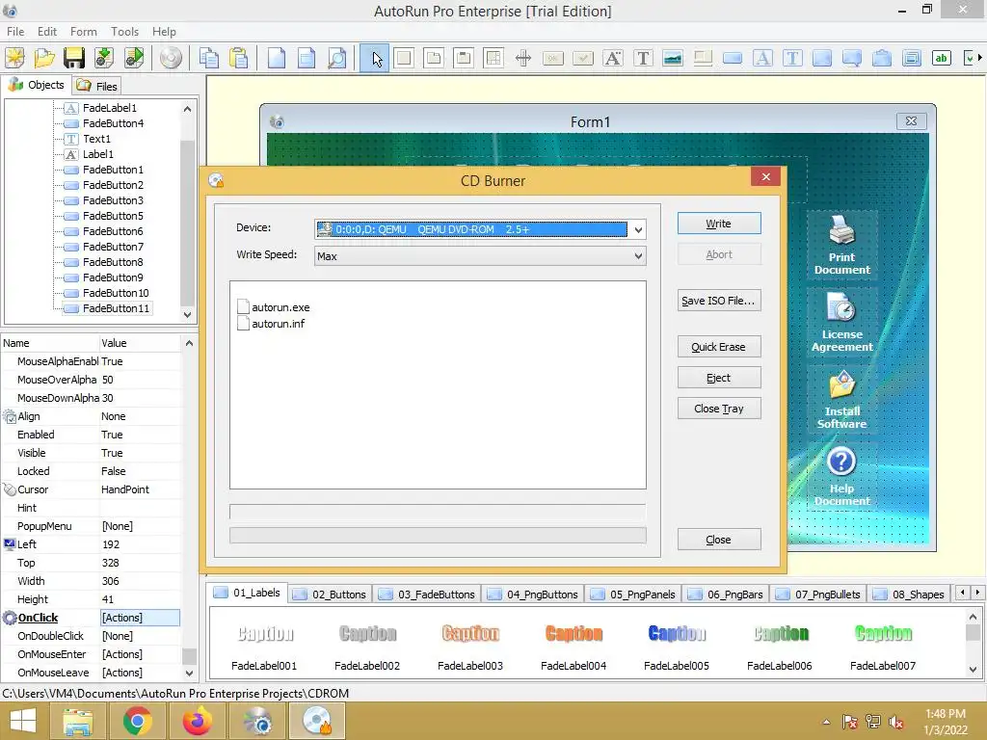Open project folder icon in toolbar
This screenshot has width=987, height=740.
tap(44, 58)
